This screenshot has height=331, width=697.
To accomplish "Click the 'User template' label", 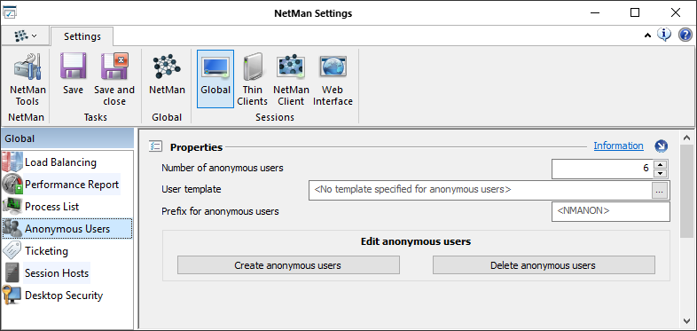I will coord(192,189).
